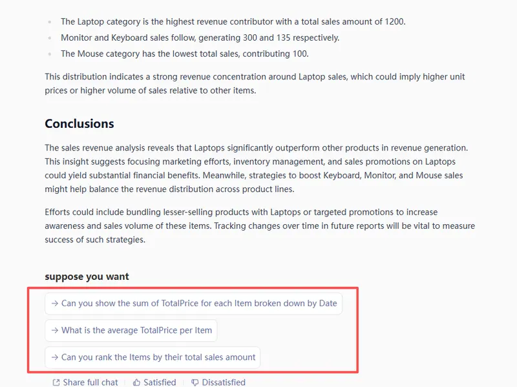
Task: Click the paragraph starting "The sales revenue analysis"
Action: click(x=257, y=169)
